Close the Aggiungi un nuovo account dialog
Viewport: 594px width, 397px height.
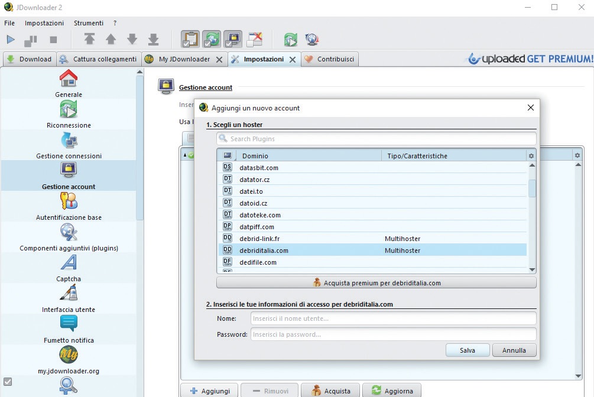[x=531, y=108]
